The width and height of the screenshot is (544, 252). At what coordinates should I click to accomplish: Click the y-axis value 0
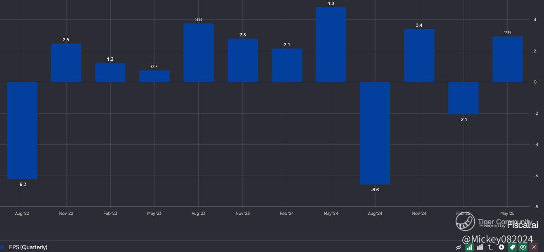coord(535,82)
